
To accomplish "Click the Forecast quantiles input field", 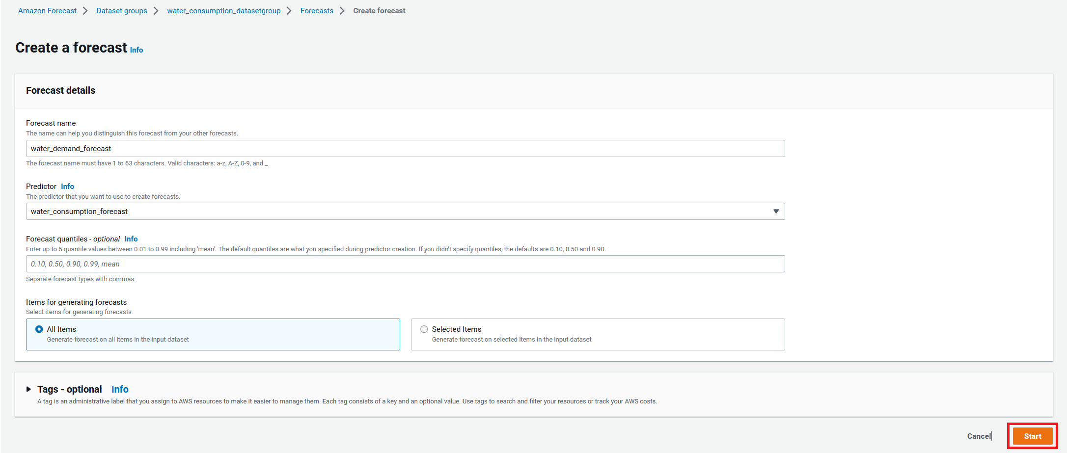I will (405, 264).
